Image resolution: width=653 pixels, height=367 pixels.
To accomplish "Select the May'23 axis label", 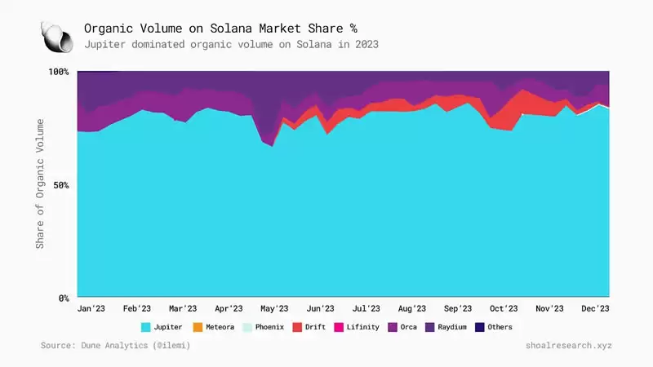I will 274,309.
